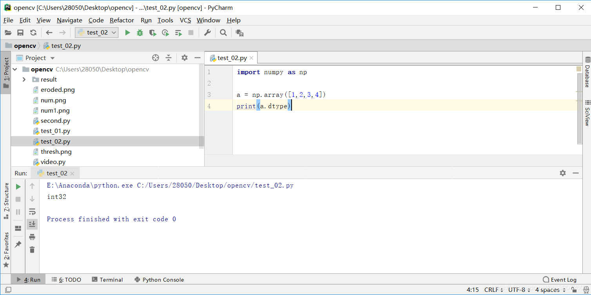Open run configuration dropdown test_02
The height and width of the screenshot is (295, 591).
point(96,33)
